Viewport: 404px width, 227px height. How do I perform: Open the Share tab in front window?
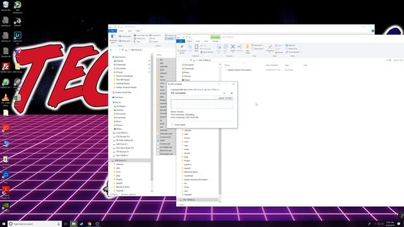point(198,41)
